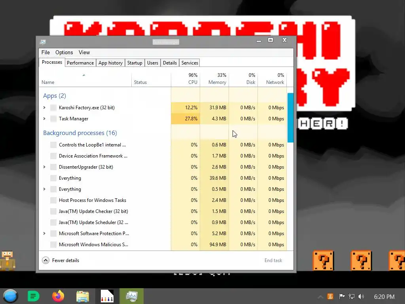Select the Processes tab
Image resolution: width=405 pixels, height=304 pixels.
tap(52, 62)
